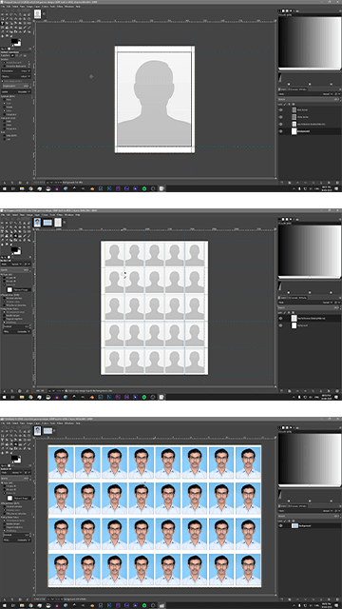
Task: Click highlighted Bucket Fill tool in bottom window
Action: click(x=15, y=444)
